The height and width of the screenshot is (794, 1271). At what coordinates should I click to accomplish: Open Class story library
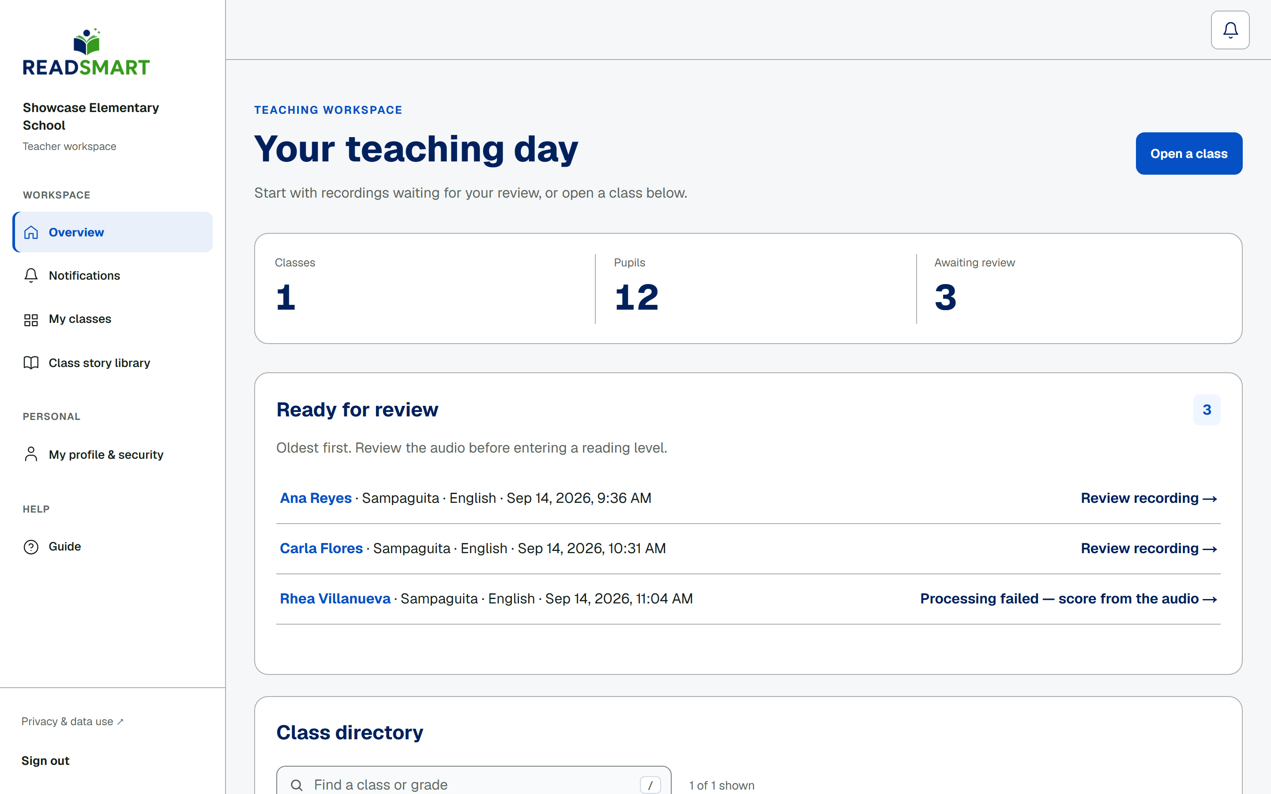click(x=113, y=363)
